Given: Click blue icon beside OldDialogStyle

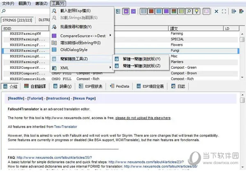Looking at the screenshot, I should 54,50.
